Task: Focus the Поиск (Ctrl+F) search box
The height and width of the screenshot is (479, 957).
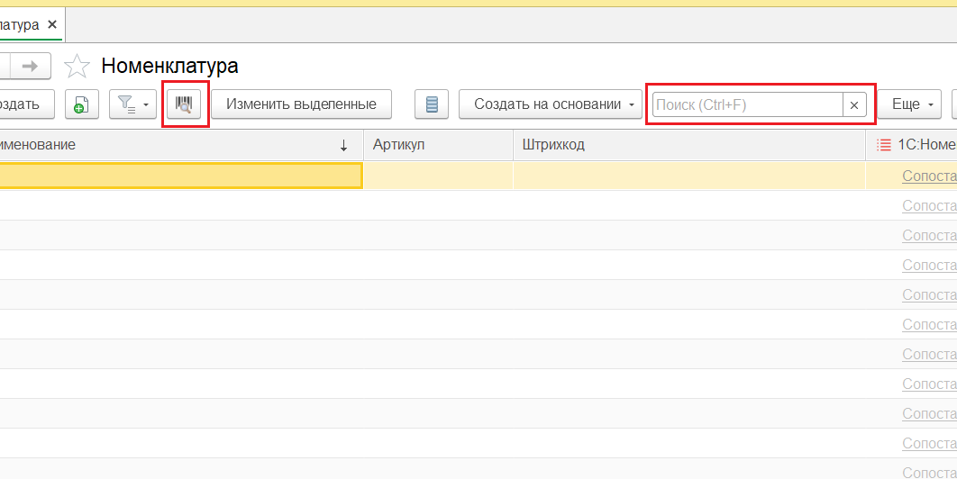Action: [747, 104]
